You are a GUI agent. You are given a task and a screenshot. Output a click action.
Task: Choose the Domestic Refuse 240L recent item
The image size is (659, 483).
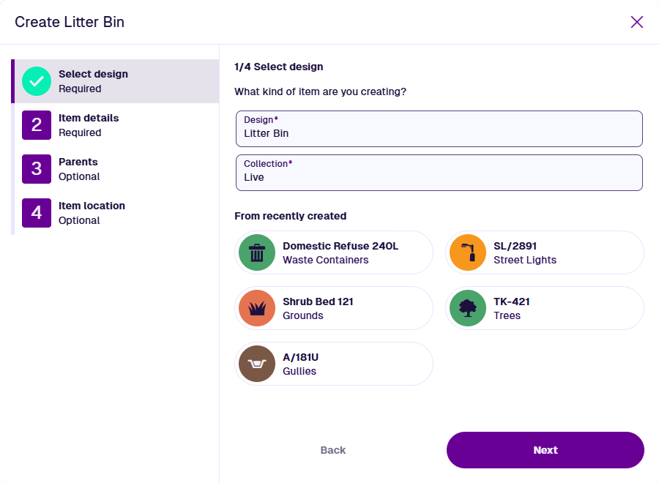pyautogui.click(x=334, y=252)
